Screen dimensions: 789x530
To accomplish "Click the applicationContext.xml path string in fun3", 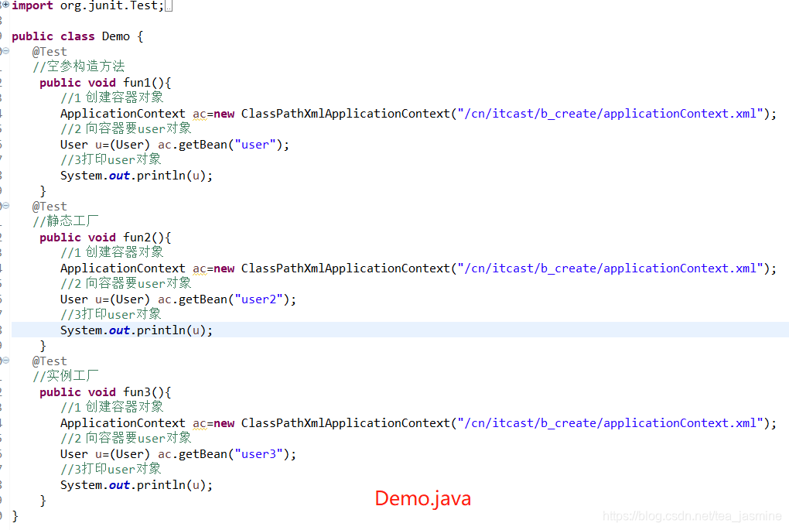I will 610,422.
